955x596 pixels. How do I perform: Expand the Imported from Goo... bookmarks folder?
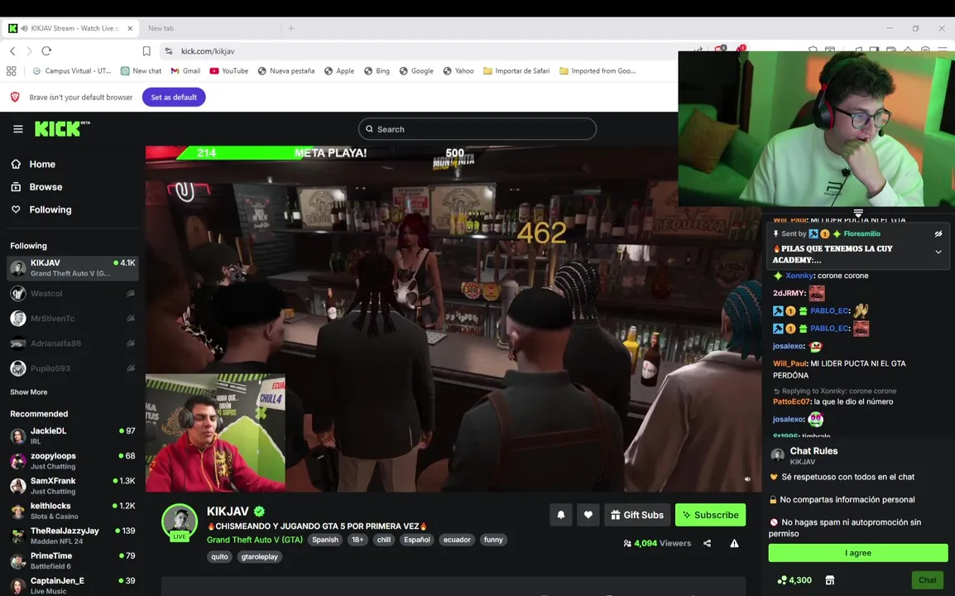(597, 70)
